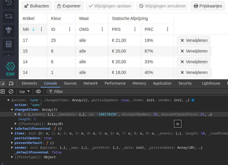
Task: Sort by the NR column arrow
Action: click(x=34, y=29)
